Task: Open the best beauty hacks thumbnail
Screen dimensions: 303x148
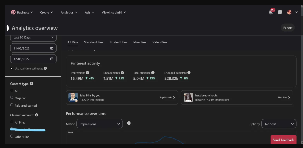Action: 188,97
